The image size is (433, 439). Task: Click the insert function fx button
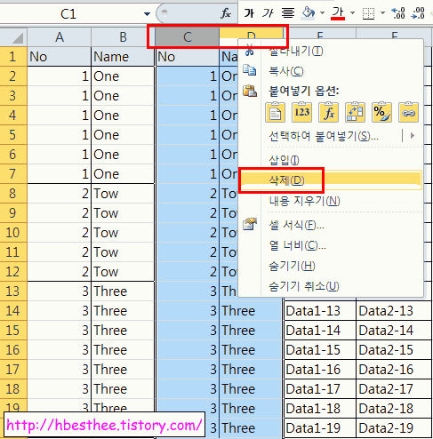click(226, 13)
